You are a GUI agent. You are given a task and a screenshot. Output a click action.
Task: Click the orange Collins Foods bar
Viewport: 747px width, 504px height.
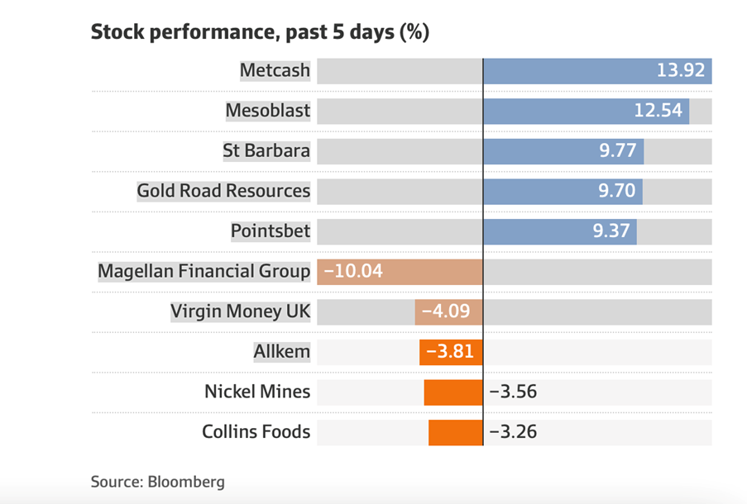(x=455, y=431)
